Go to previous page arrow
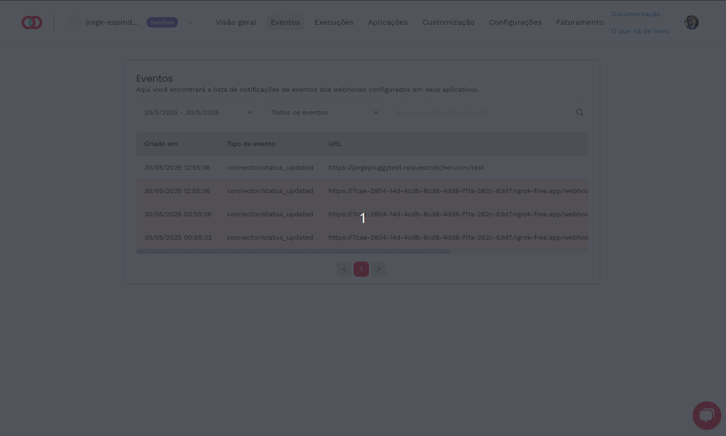The width and height of the screenshot is (726, 436). [344, 269]
